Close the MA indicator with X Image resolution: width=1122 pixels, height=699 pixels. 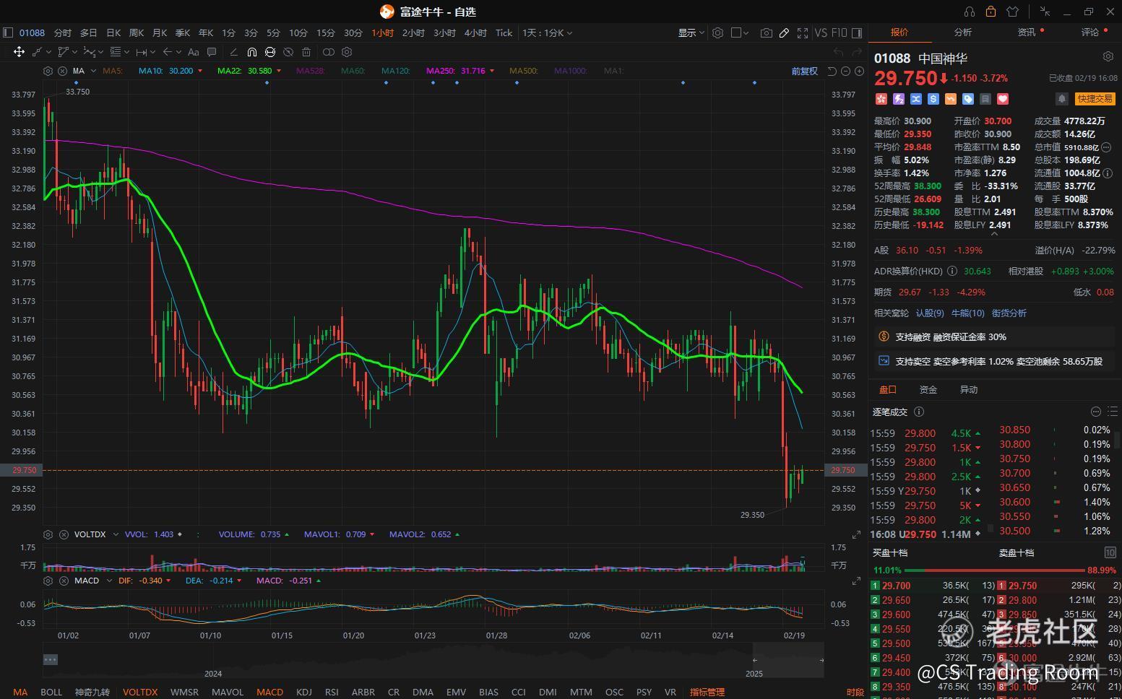63,71
